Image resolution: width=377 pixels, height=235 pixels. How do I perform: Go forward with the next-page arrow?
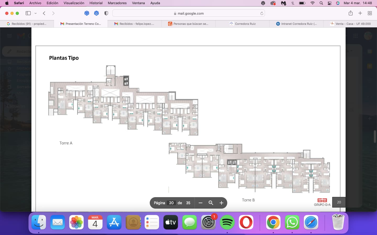pyautogui.click(x=53, y=13)
